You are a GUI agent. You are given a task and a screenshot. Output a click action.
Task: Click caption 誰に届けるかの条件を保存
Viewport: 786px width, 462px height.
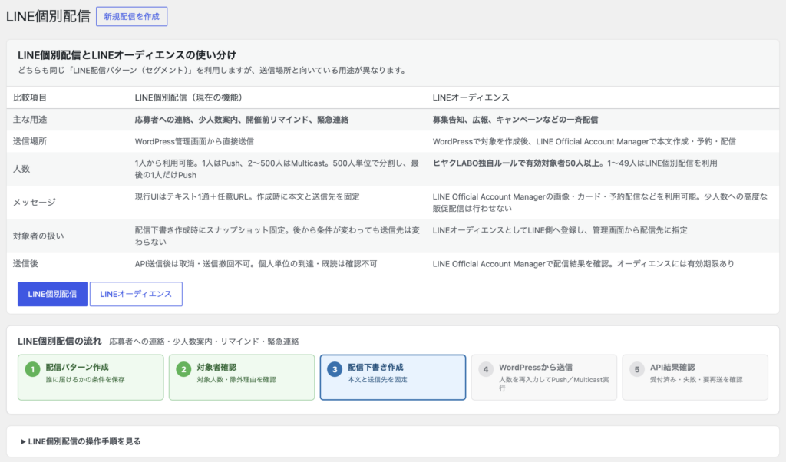85,380
